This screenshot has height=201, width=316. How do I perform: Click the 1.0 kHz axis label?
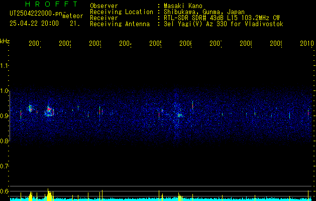pos(4,91)
